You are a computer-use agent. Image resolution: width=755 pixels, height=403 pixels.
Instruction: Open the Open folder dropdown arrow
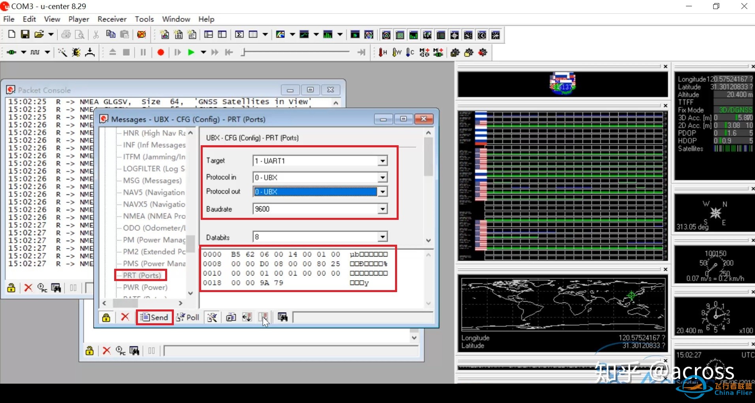click(x=51, y=35)
